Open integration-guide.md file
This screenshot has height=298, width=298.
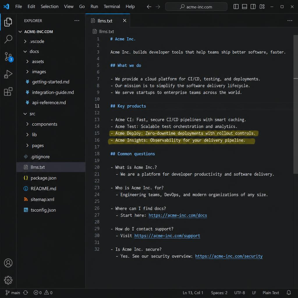[x=53, y=92]
